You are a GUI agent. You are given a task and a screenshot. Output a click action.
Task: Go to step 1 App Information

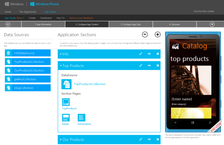pyautogui.click(x=43, y=24)
